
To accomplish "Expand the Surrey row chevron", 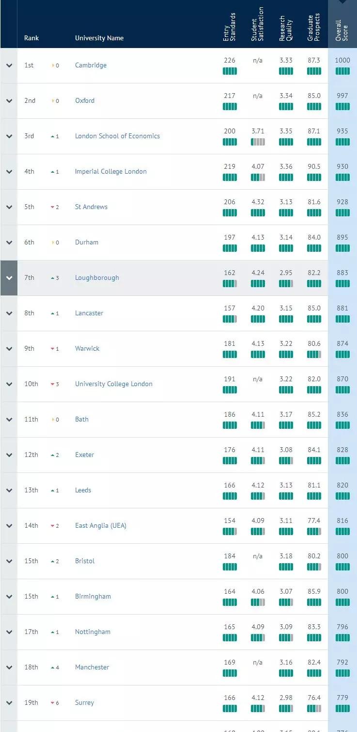I will (9, 703).
